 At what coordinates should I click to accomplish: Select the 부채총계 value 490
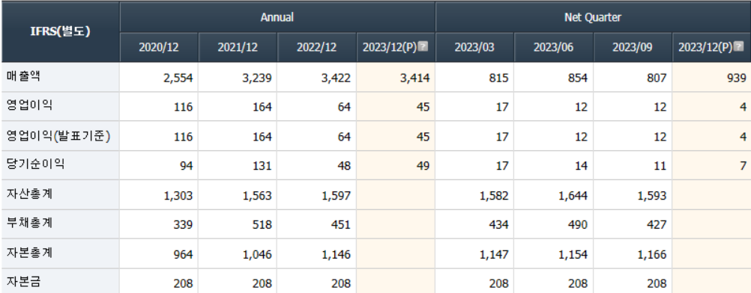(578, 225)
